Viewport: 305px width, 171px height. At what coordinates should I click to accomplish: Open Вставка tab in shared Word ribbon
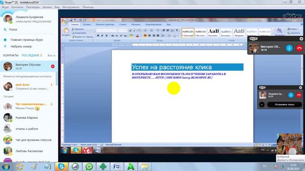click(x=87, y=25)
